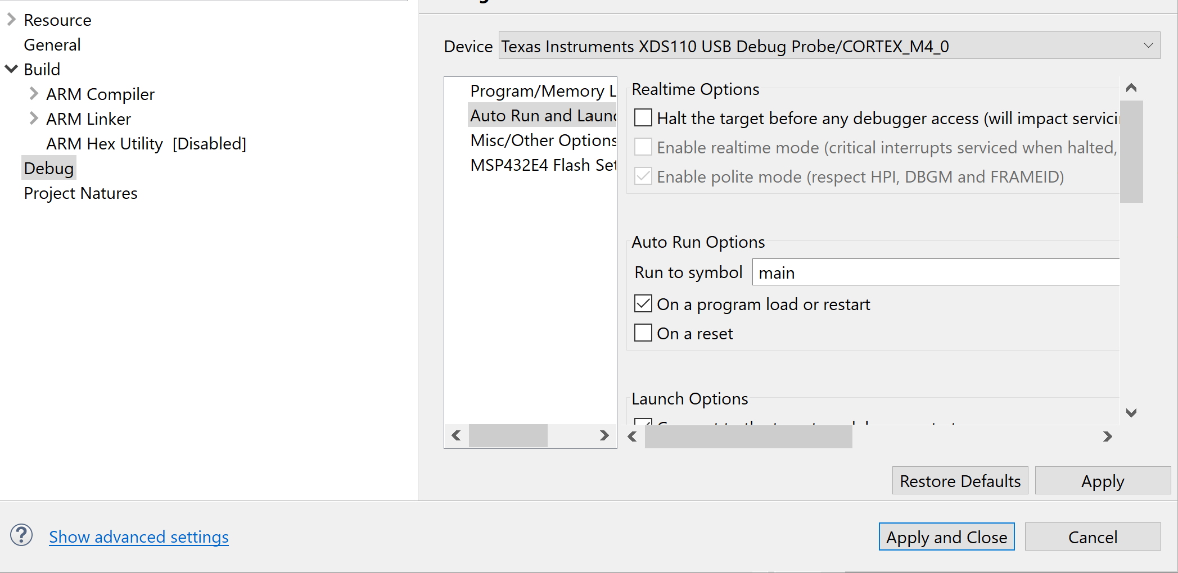Uncheck On a program load or restart

tap(643, 304)
